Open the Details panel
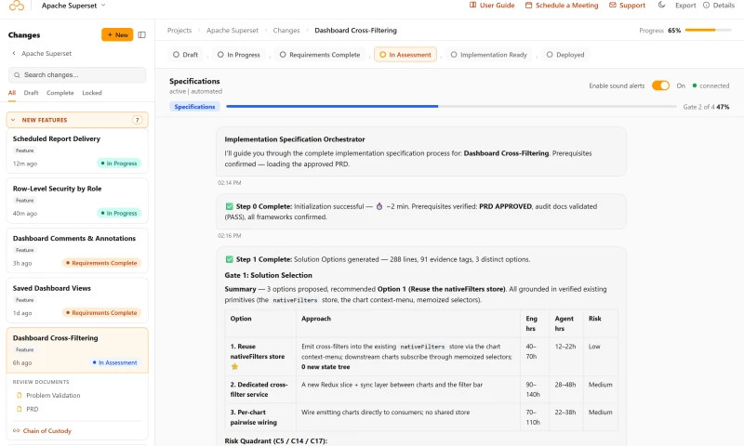The width and height of the screenshot is (744, 446). tap(719, 6)
